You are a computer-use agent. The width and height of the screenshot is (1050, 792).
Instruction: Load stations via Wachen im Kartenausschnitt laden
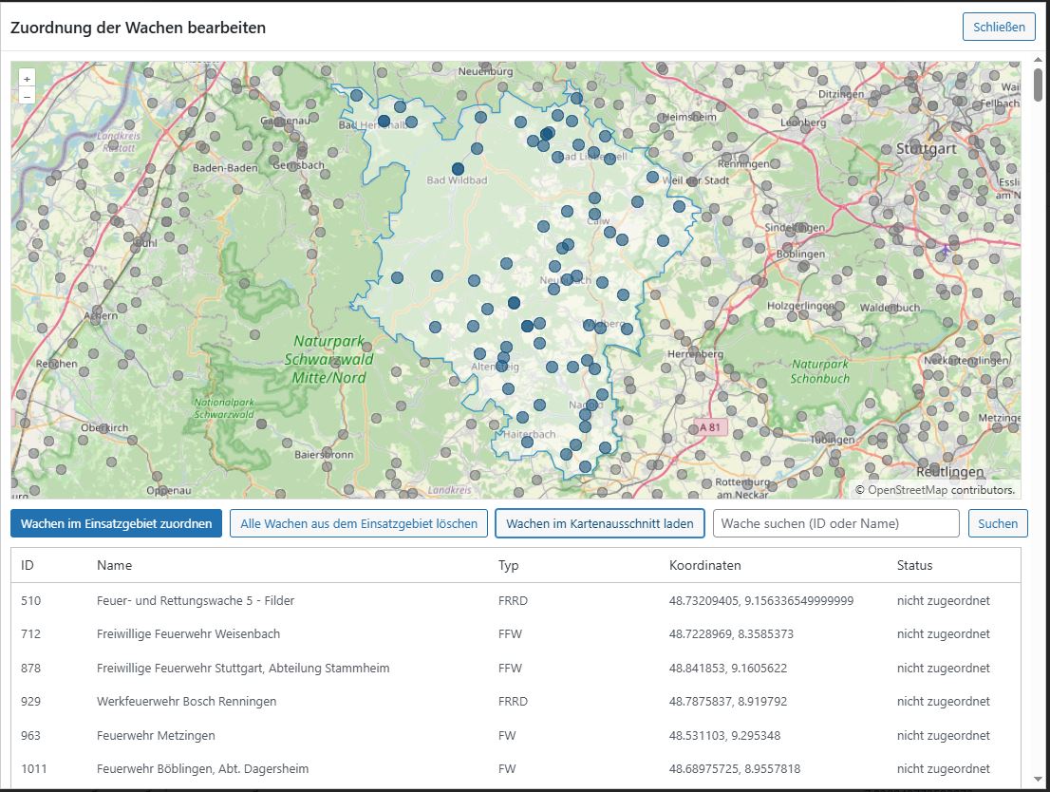tap(599, 523)
